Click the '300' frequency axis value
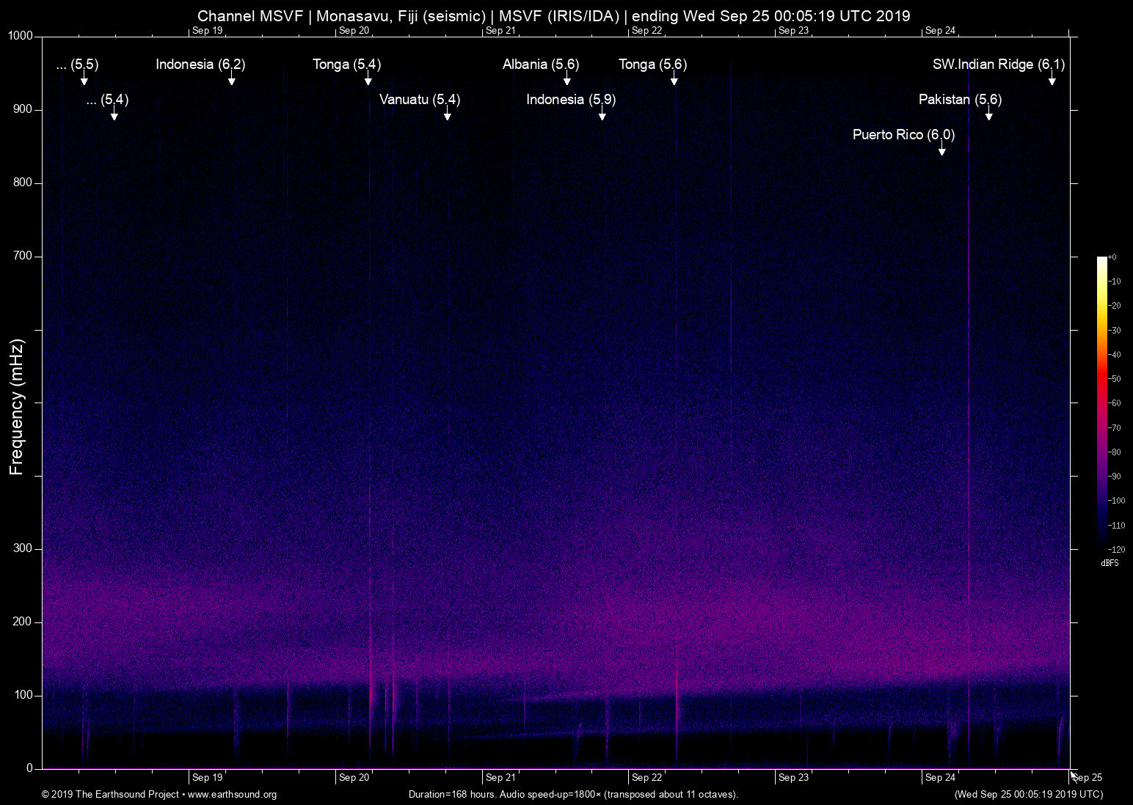The height and width of the screenshot is (805, 1133). click(23, 548)
